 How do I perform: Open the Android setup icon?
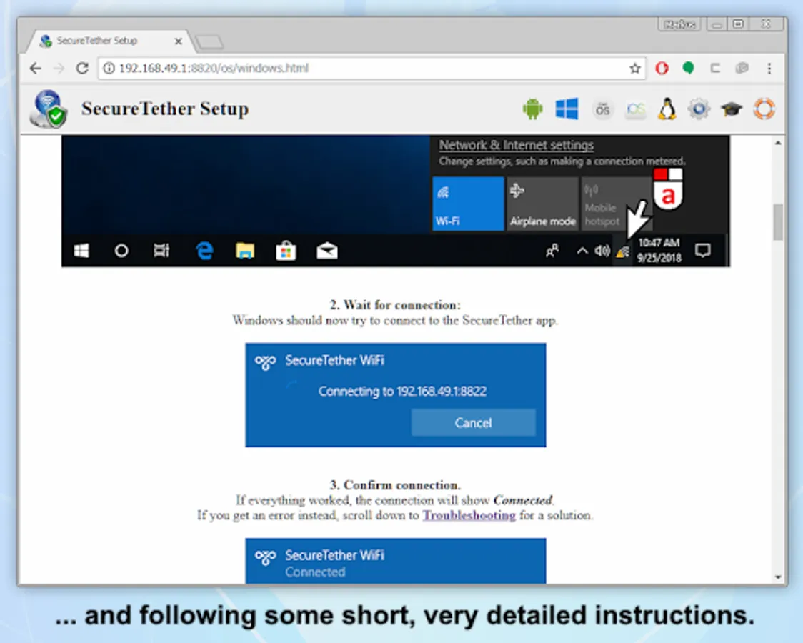[533, 109]
